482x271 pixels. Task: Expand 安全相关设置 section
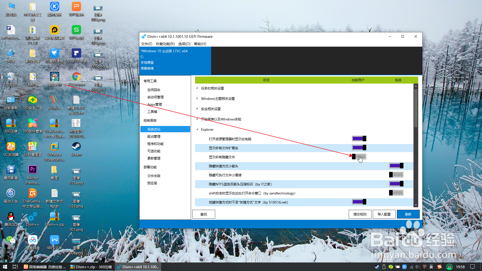[x=197, y=109]
